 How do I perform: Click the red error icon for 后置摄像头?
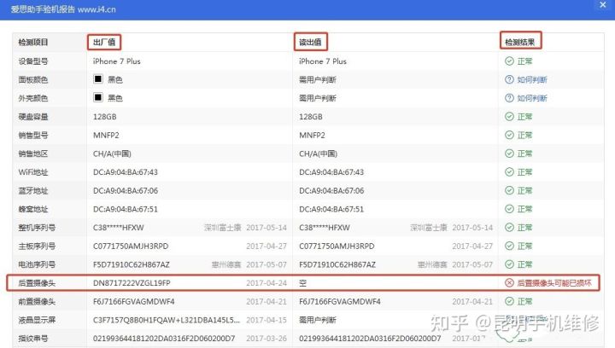click(509, 282)
